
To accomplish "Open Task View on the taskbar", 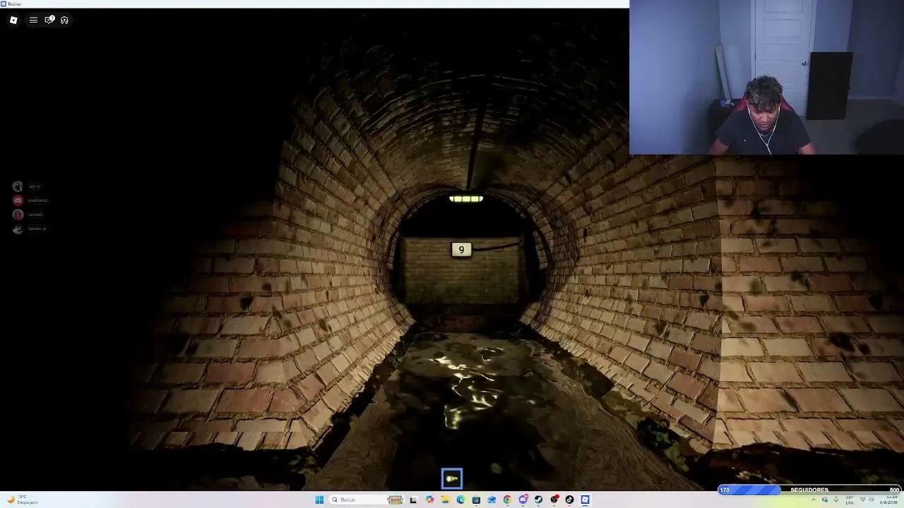I will [413, 500].
